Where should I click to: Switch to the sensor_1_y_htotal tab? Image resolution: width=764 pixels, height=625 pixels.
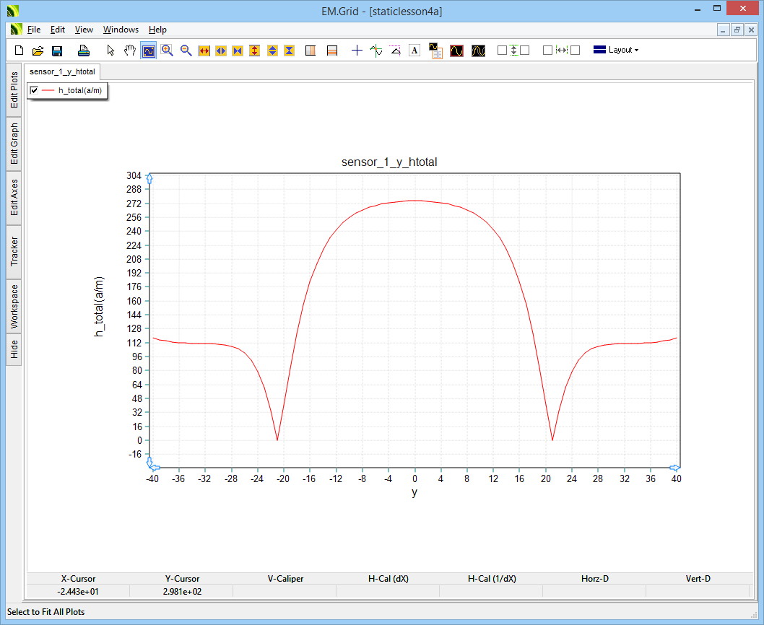tap(62, 72)
